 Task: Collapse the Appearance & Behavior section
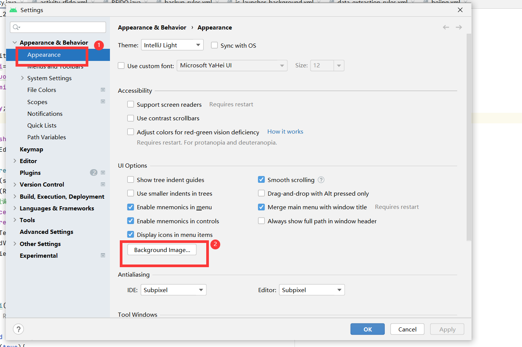click(15, 42)
